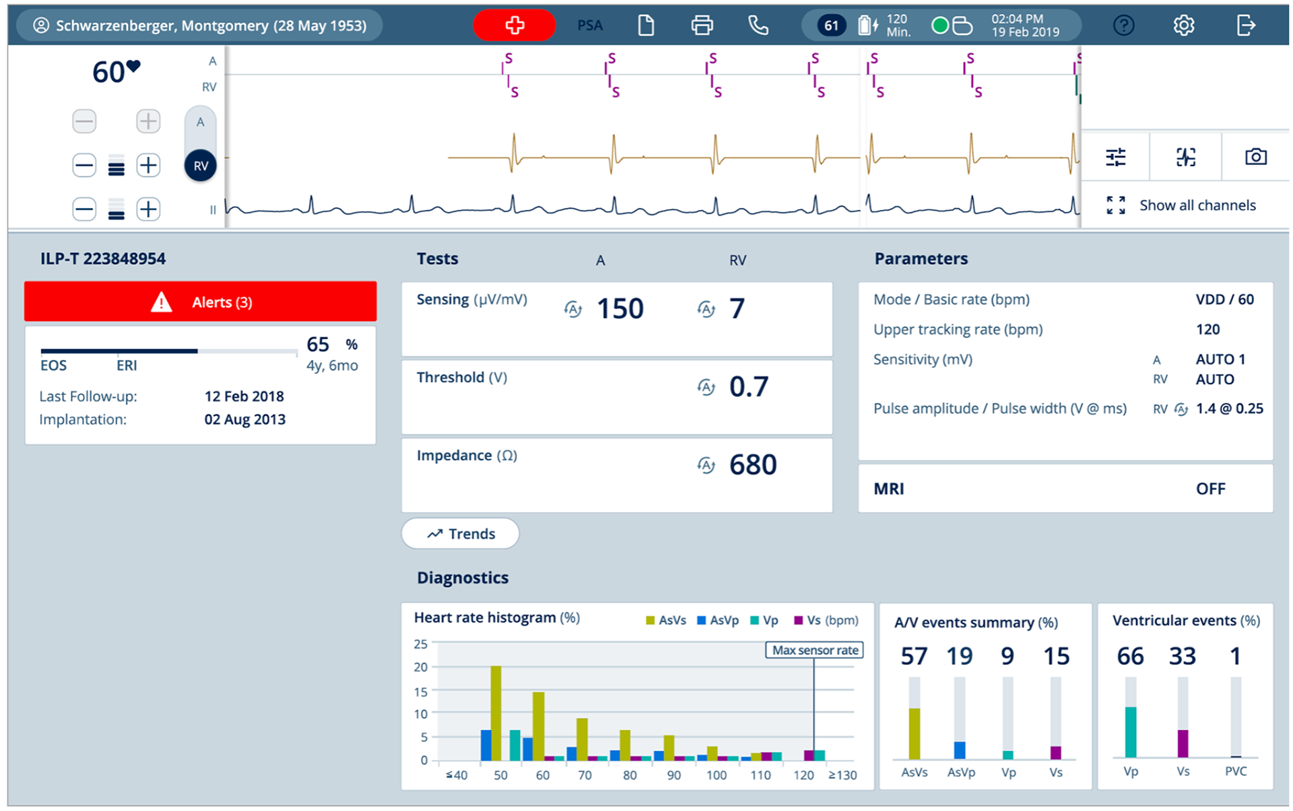Take ECG snapshot with camera icon

click(1255, 157)
